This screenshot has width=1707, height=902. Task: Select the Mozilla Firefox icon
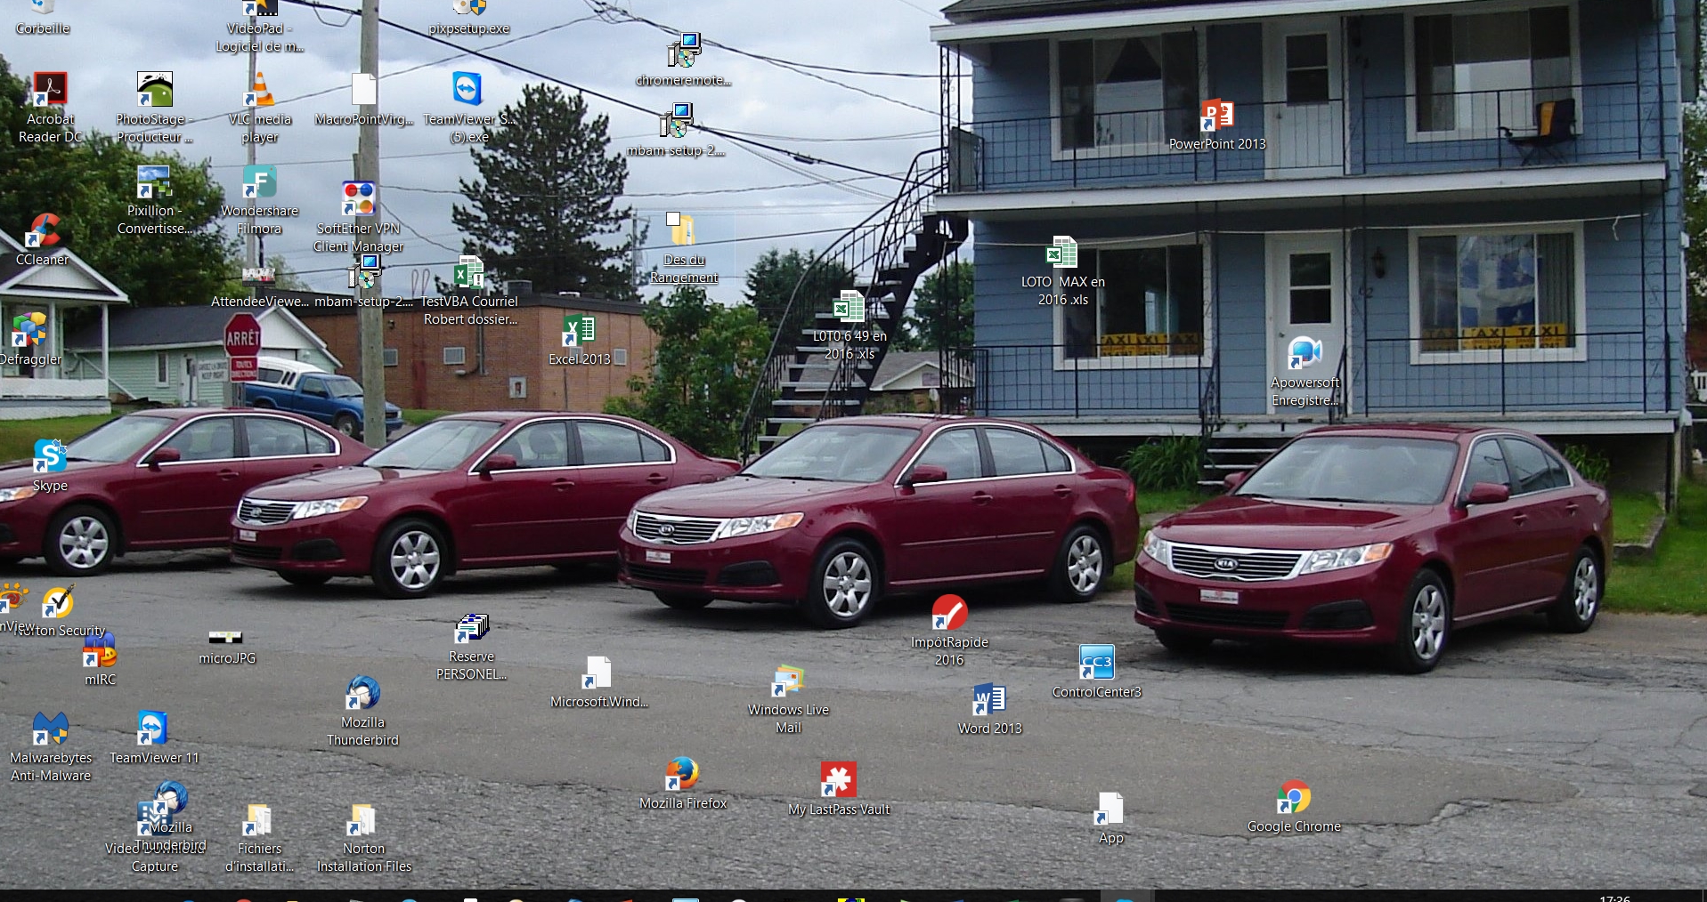pos(683,775)
